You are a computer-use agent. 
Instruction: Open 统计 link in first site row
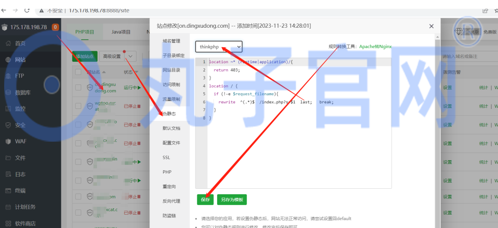coord(483,88)
